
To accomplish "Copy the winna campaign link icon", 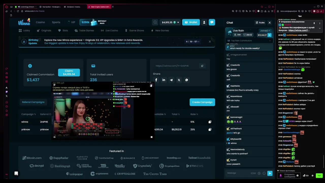I will click(x=210, y=122).
